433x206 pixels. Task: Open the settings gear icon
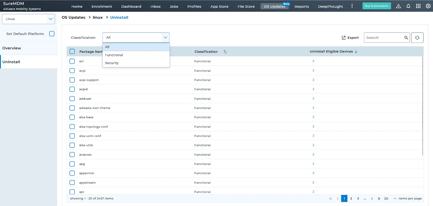pos(428,6)
